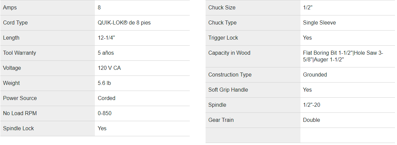
Task: Select the Double gear train value
Action: coord(312,120)
